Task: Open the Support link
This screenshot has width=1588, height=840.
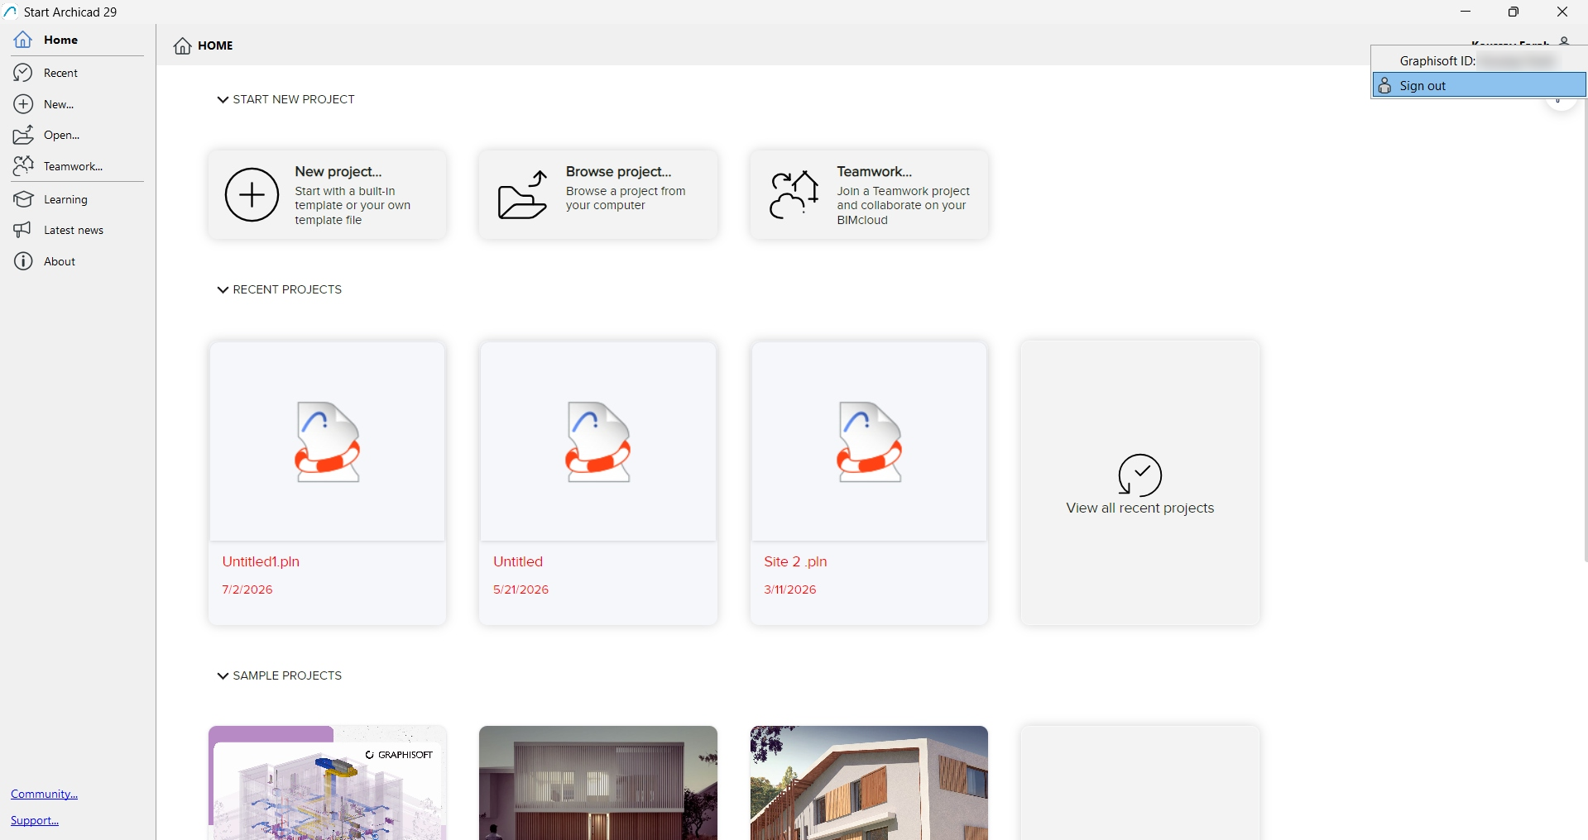Action: click(x=35, y=820)
